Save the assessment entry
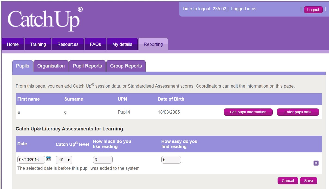The height and width of the screenshot is (189, 329). click(x=309, y=181)
